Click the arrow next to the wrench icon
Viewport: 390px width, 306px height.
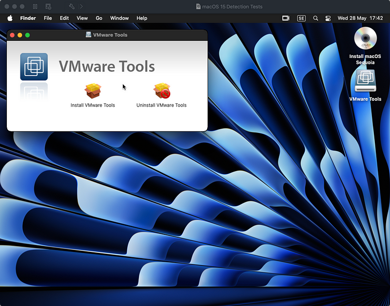pyautogui.click(x=81, y=6)
